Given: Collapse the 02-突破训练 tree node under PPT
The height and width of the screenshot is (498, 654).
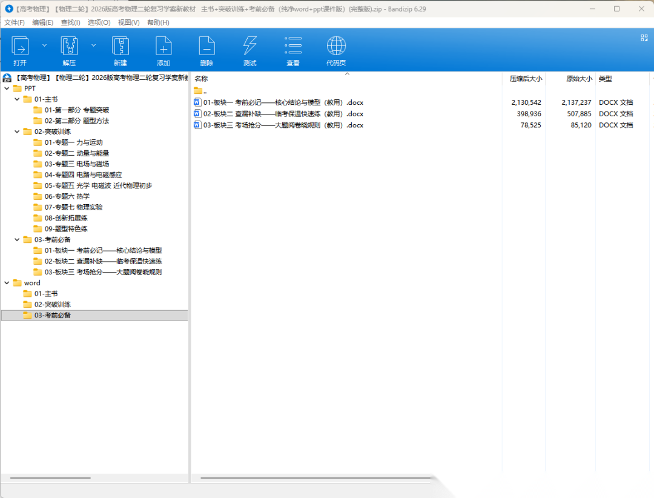Looking at the screenshot, I should pos(17,131).
